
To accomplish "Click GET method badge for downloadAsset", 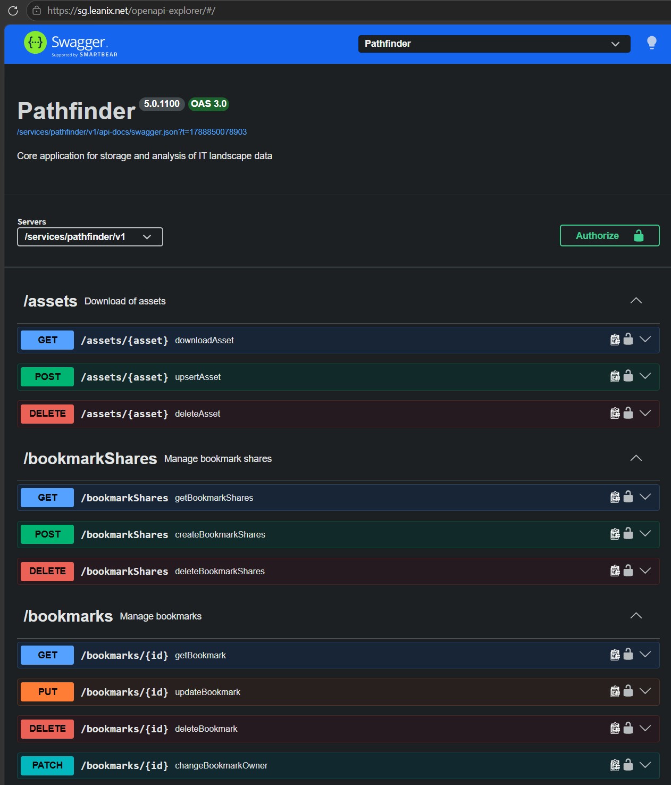I will [x=47, y=340].
